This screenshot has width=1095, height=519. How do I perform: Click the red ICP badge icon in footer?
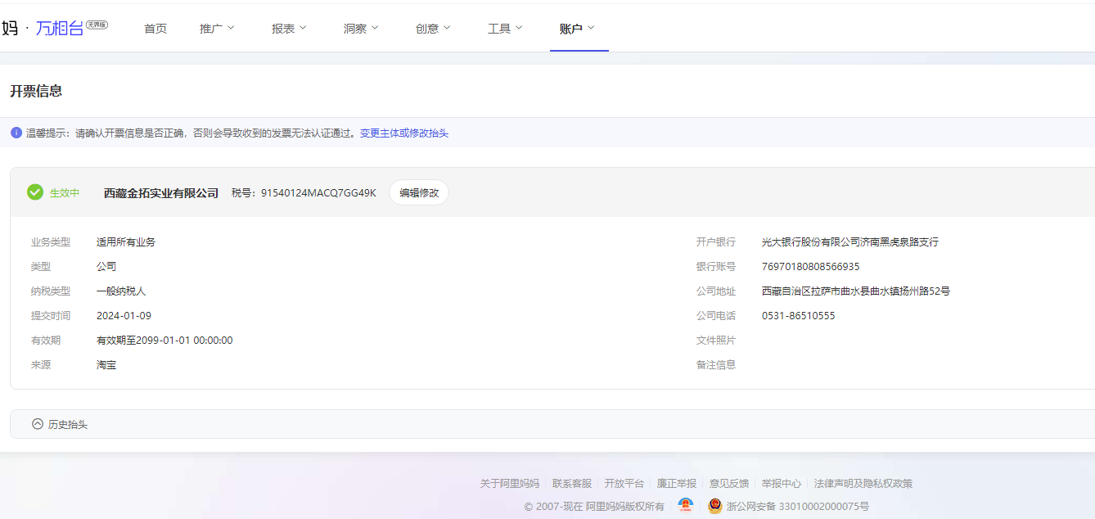[x=686, y=506]
